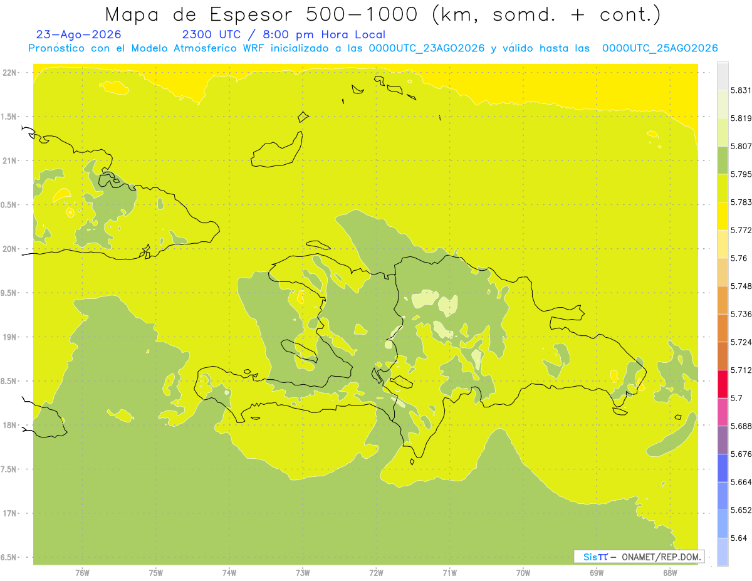Click legend value '5.831'
The height and width of the screenshot is (581, 752).
pos(742,90)
